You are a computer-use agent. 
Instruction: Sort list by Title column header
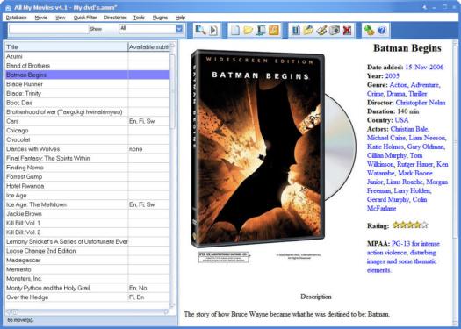click(x=66, y=47)
